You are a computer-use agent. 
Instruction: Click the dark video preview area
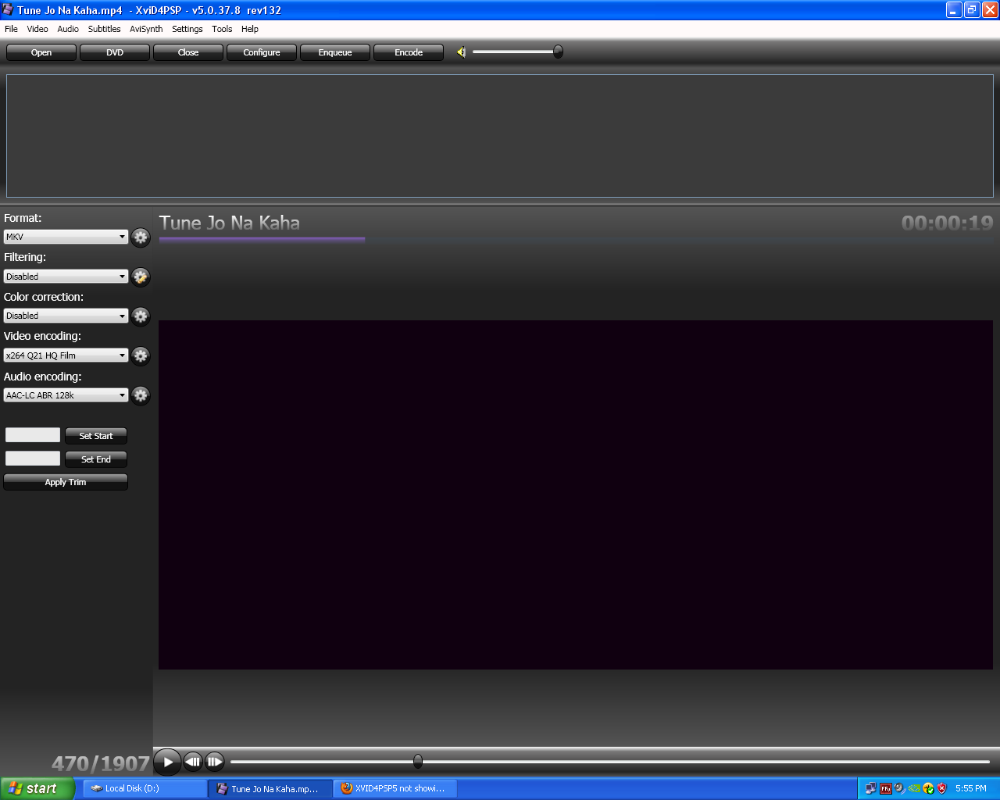click(576, 495)
